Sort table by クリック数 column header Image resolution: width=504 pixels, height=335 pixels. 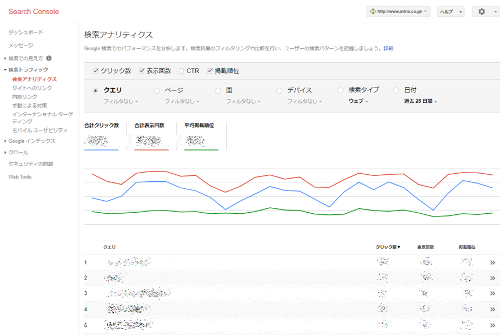pos(388,247)
